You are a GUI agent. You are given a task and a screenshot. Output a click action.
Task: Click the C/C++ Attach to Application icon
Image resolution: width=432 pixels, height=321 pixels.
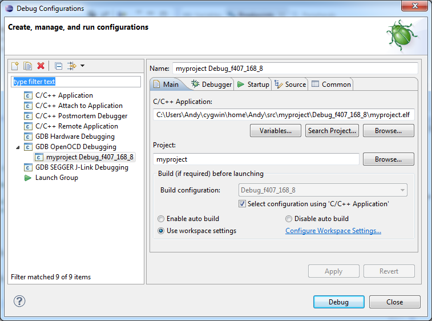click(x=28, y=106)
